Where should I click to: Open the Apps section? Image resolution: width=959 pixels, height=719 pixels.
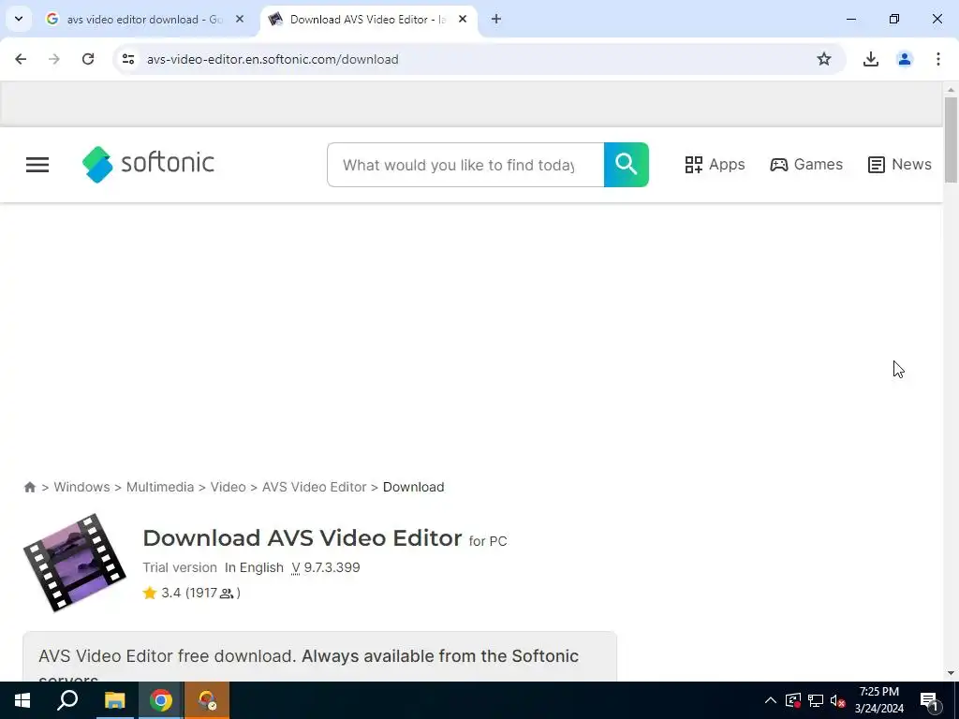tap(715, 165)
